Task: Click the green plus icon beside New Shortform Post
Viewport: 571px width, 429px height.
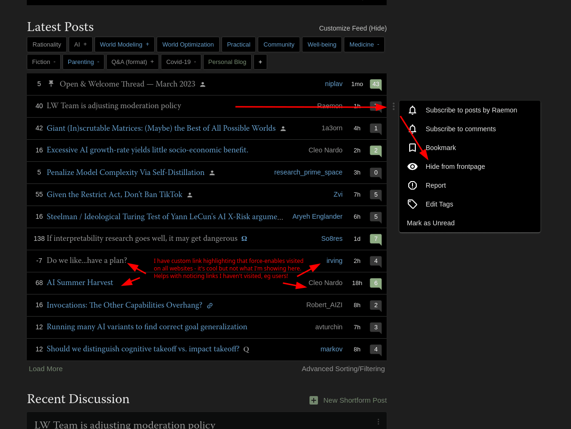Action: pyautogui.click(x=314, y=400)
